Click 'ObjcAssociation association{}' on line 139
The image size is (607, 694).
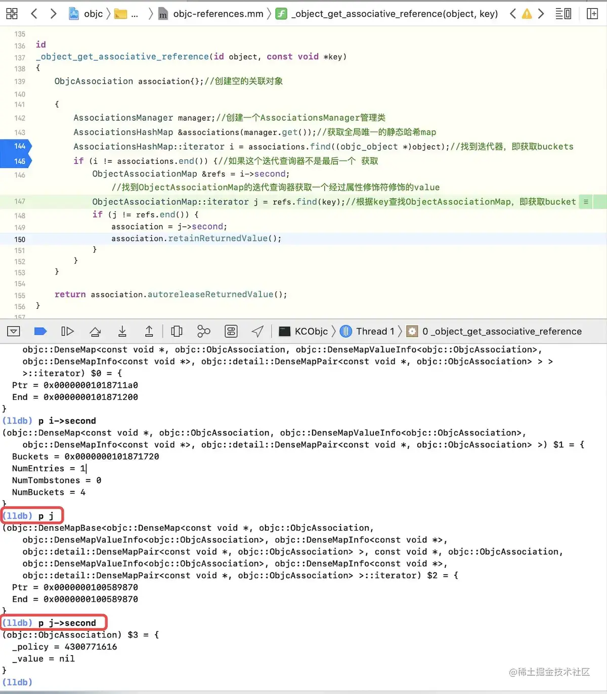[128, 81]
